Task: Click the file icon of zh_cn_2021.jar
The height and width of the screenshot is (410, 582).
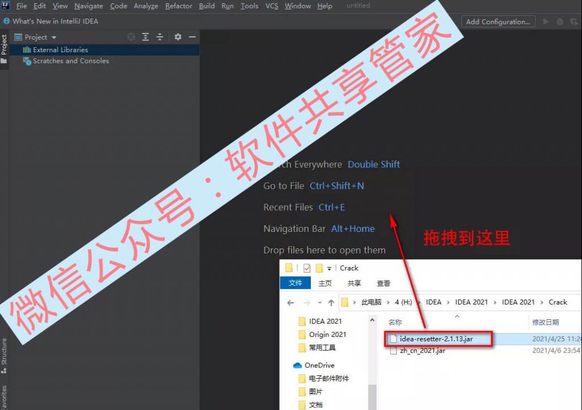Action: tap(393, 350)
